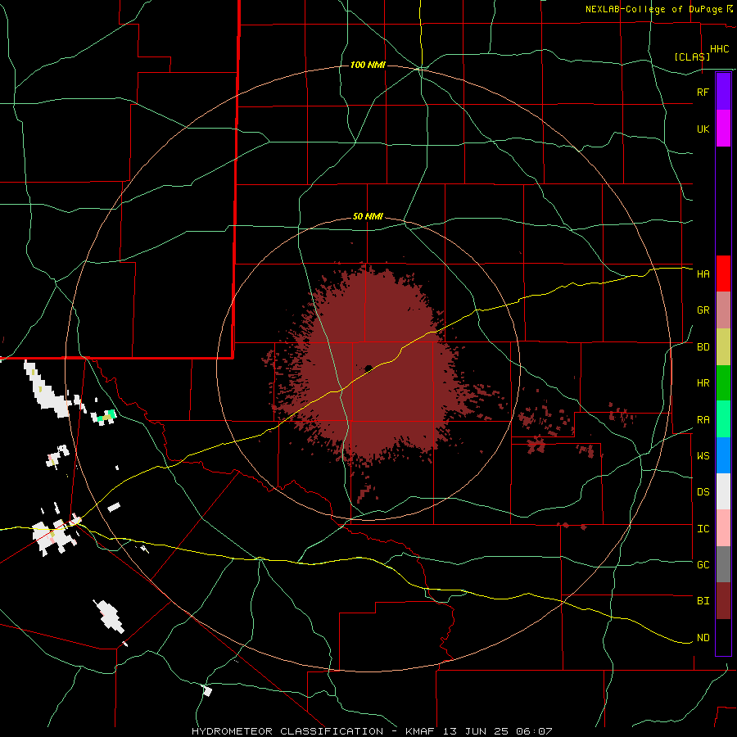Click the 'GR' legend label
This screenshot has width=737, height=737.
[703, 310]
